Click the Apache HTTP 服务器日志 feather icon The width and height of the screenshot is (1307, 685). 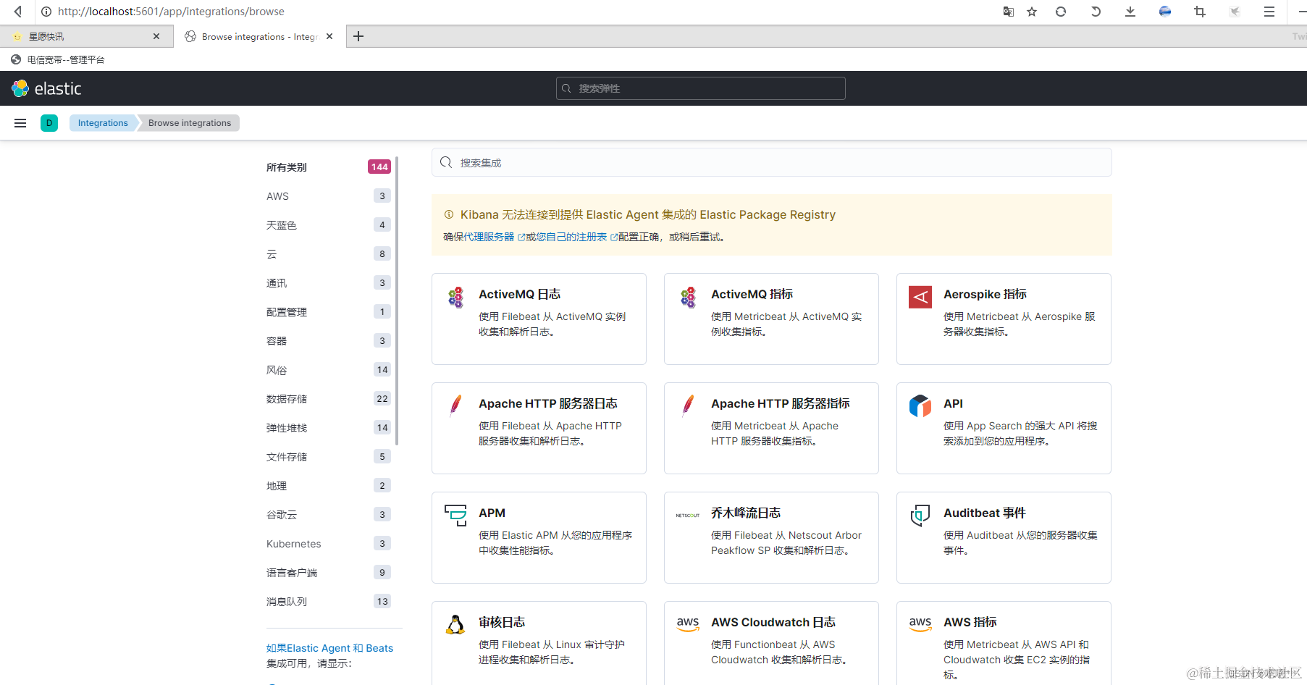tap(455, 406)
